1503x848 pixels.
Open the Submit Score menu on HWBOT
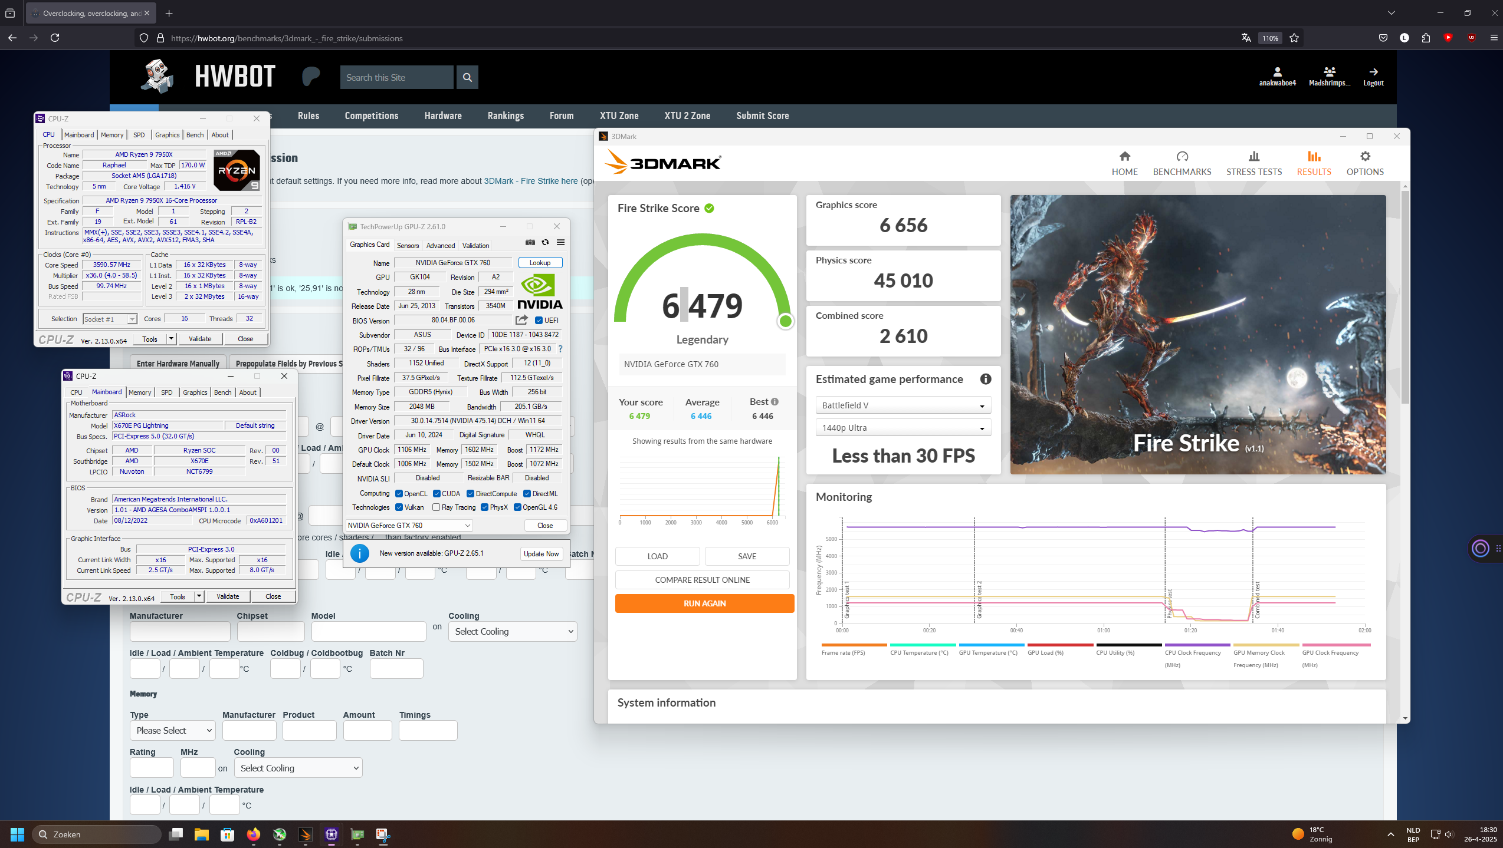[x=762, y=116]
